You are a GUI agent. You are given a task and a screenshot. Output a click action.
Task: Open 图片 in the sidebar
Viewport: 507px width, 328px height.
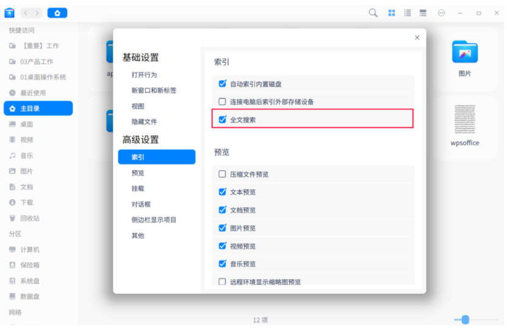pos(38,171)
